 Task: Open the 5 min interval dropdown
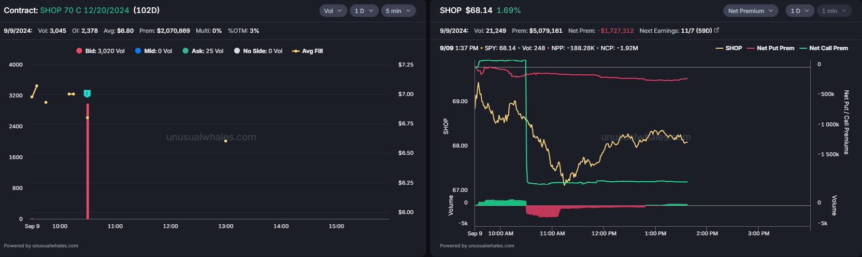(x=398, y=11)
